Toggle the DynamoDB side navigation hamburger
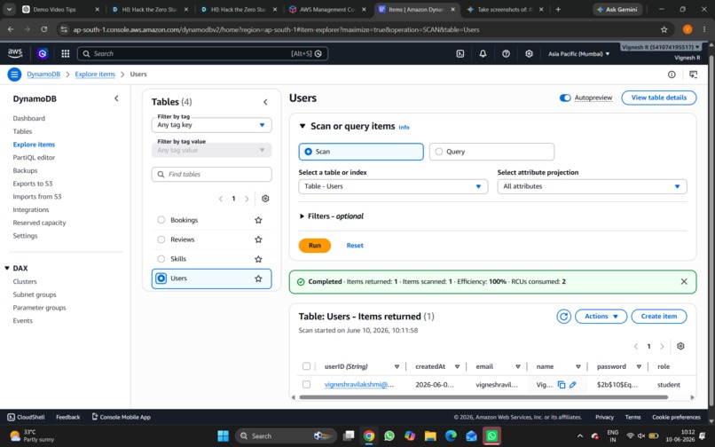The image size is (715, 447). [x=14, y=74]
